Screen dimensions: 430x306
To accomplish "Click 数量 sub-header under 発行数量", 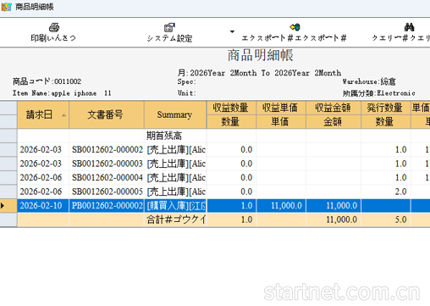I will [x=385, y=122].
